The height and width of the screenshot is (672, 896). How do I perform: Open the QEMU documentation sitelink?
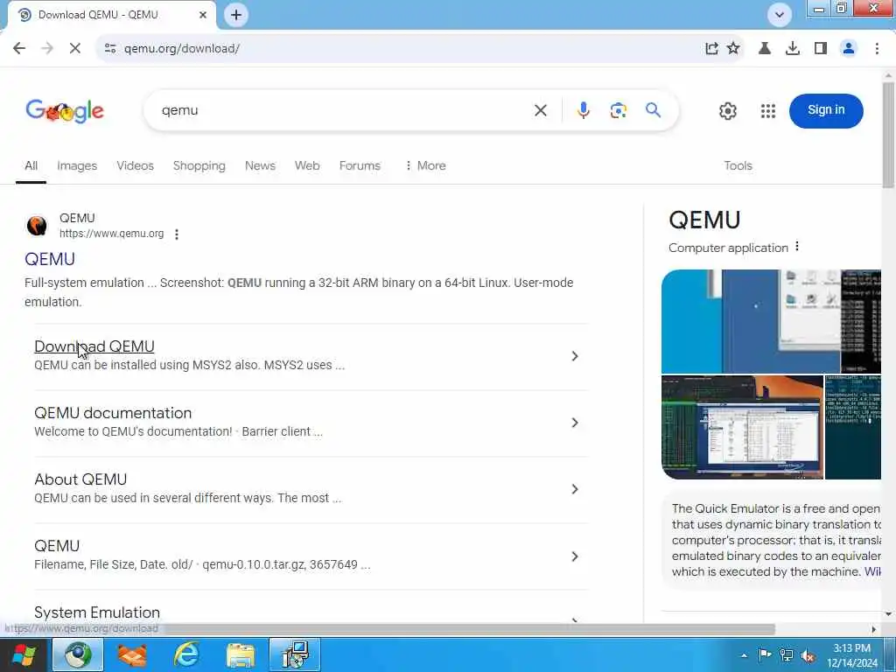tap(113, 413)
